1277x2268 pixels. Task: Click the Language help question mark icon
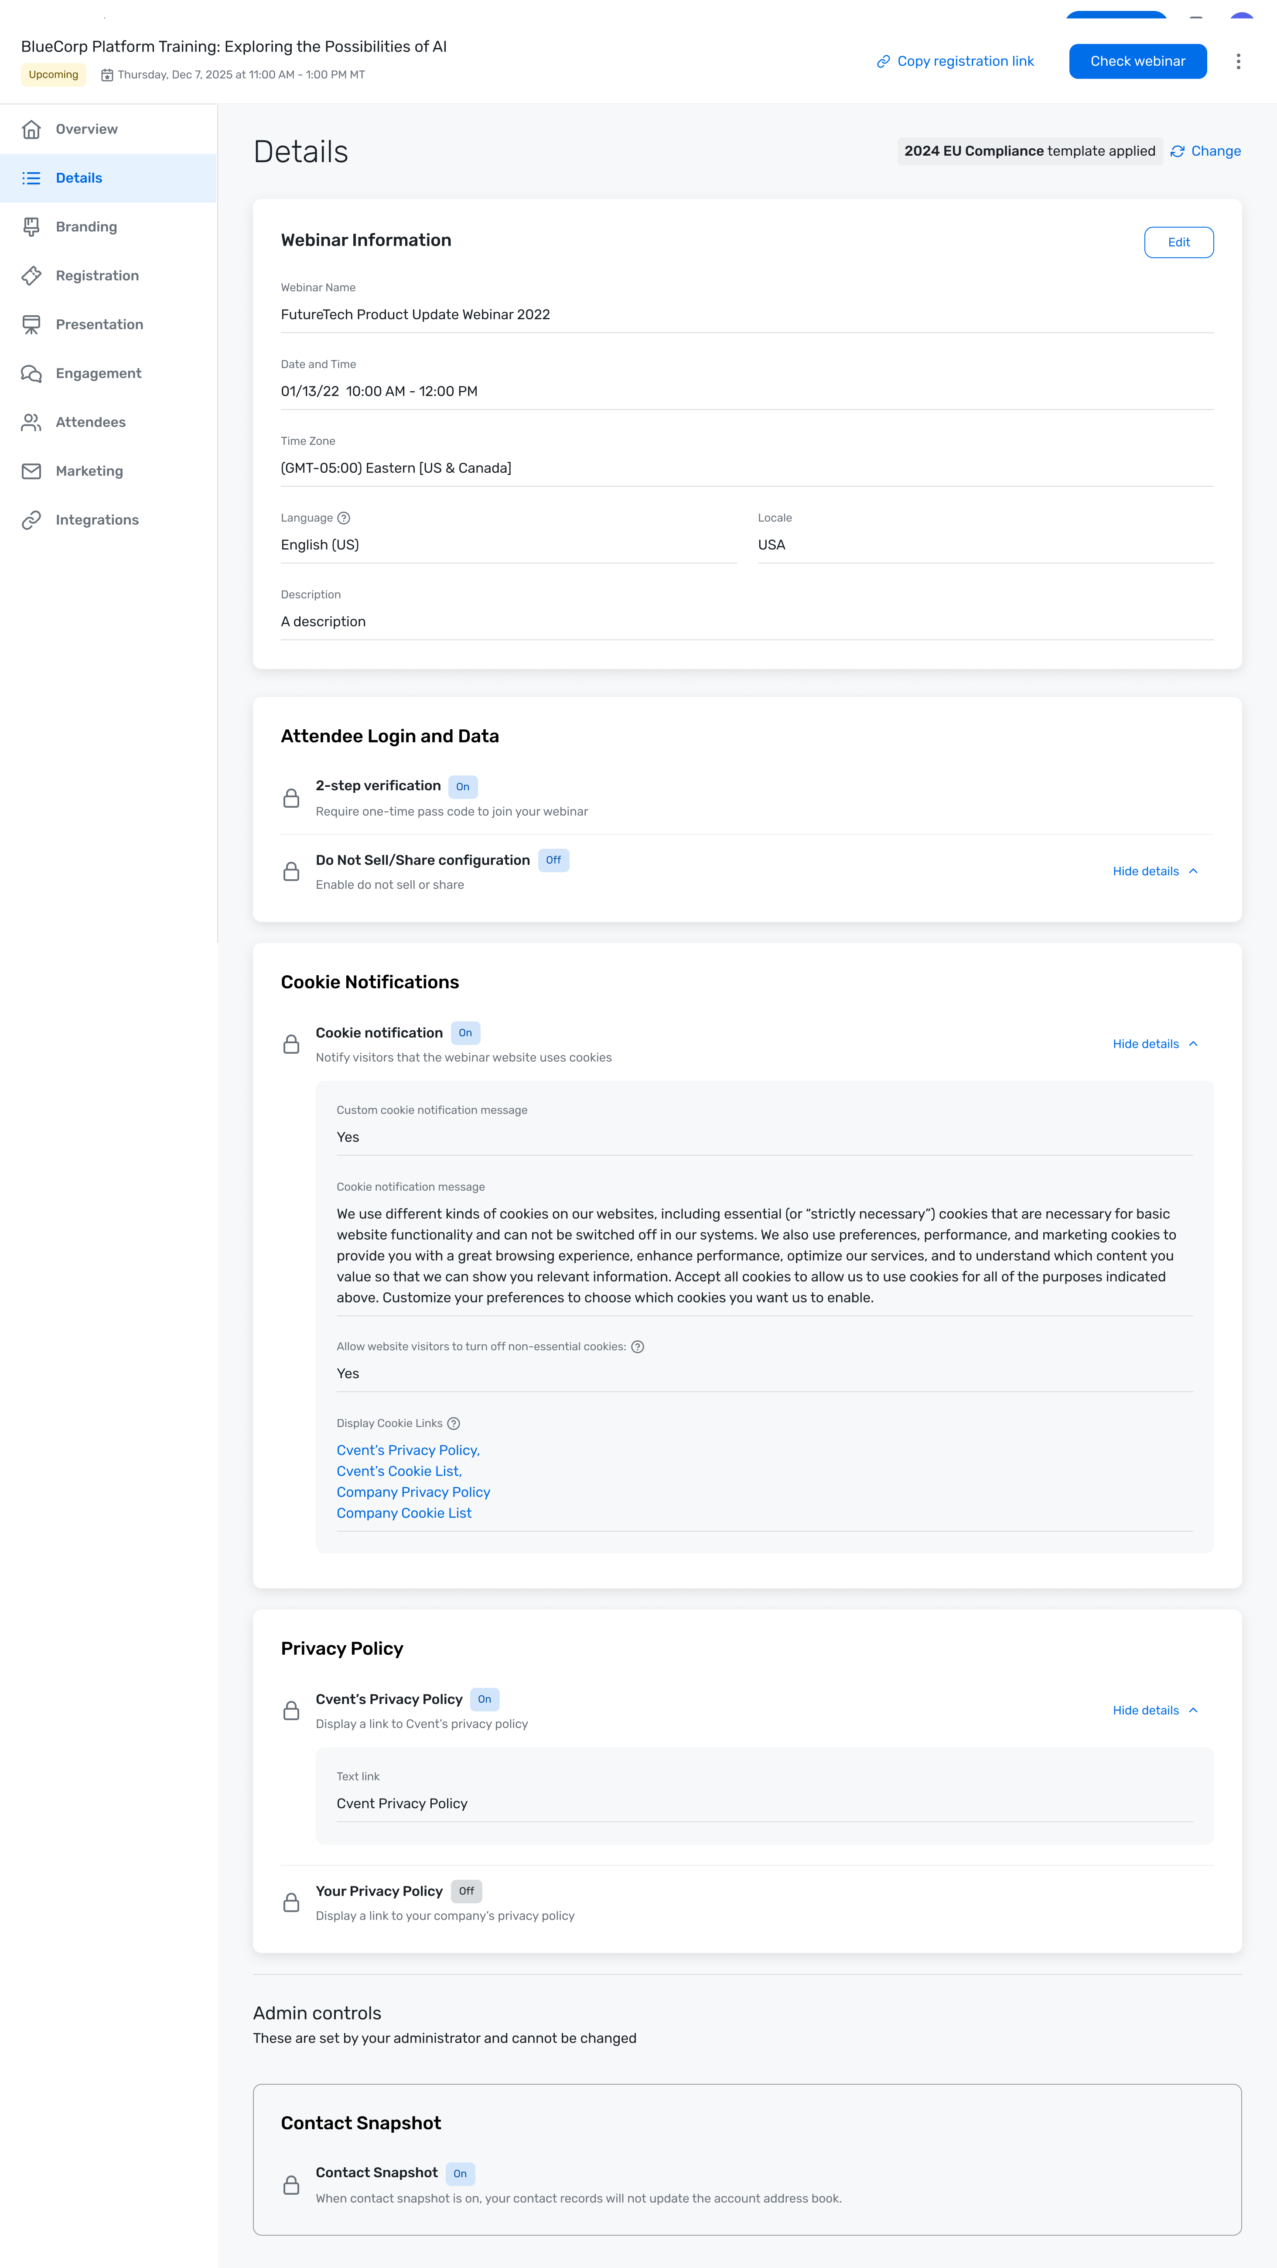[345, 518]
